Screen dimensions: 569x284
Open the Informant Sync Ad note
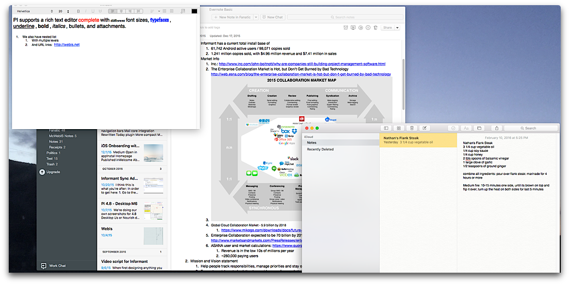133,185
